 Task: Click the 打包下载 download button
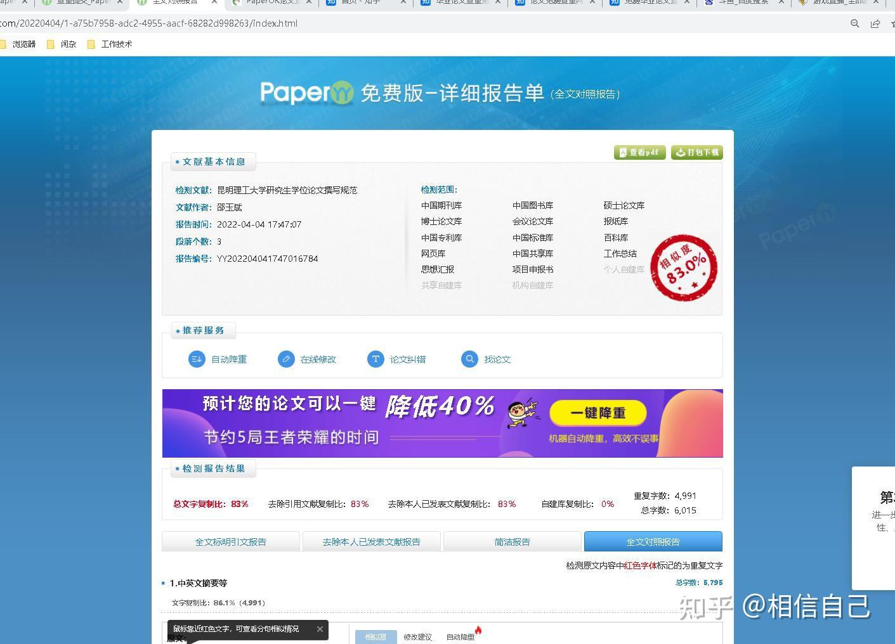(696, 152)
